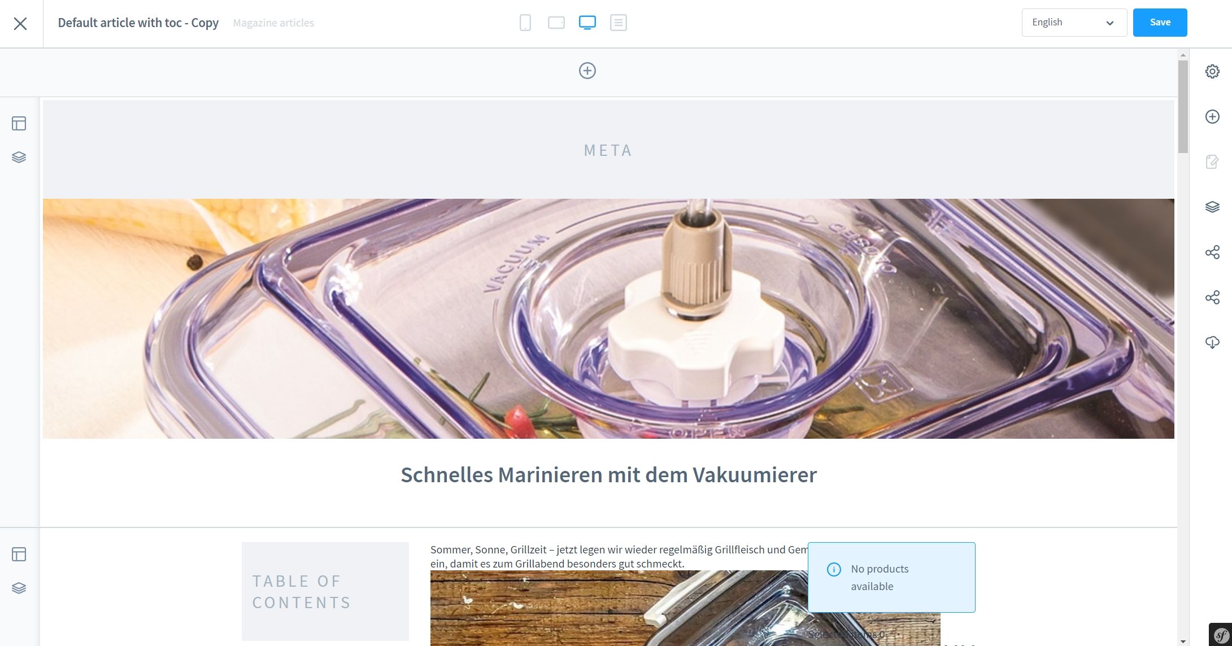Select the vacuum lid header image
This screenshot has height=646, width=1232.
click(608, 318)
